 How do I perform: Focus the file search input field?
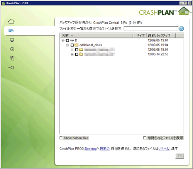[x=151, y=29]
